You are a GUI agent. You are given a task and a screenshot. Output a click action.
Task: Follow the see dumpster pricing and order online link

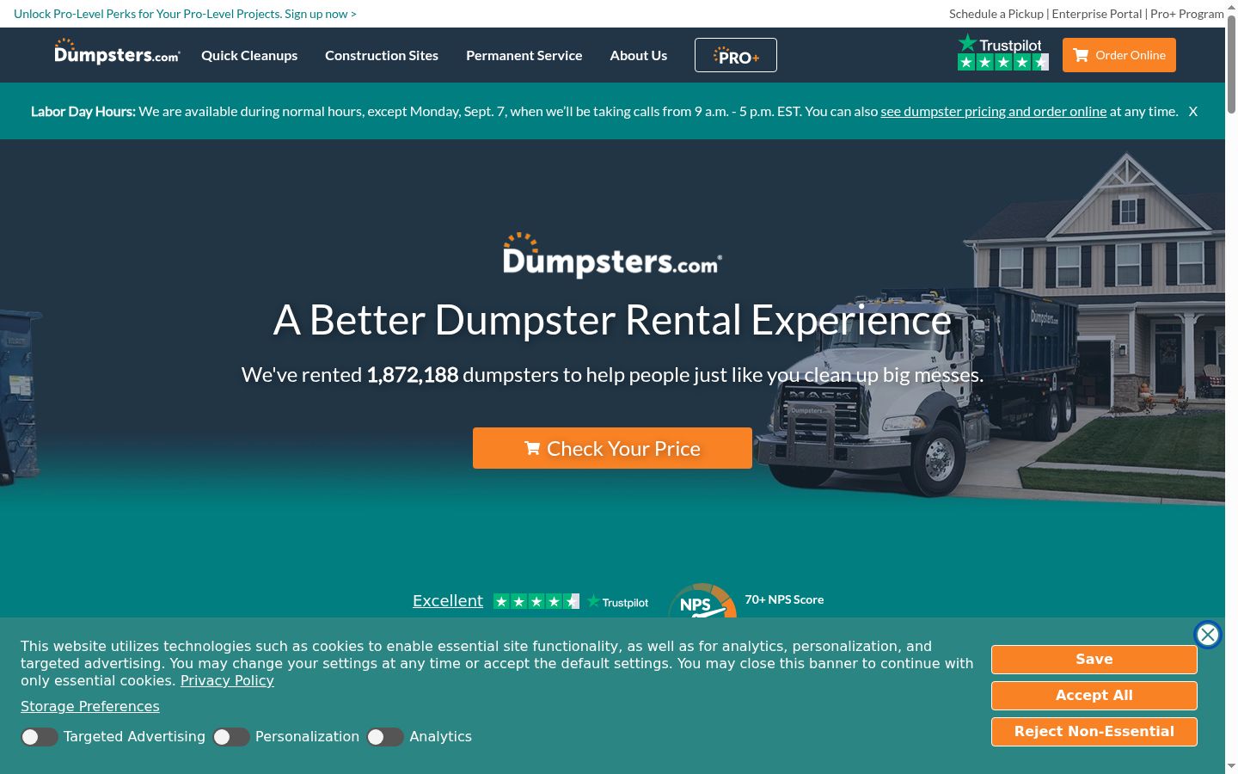994,111
